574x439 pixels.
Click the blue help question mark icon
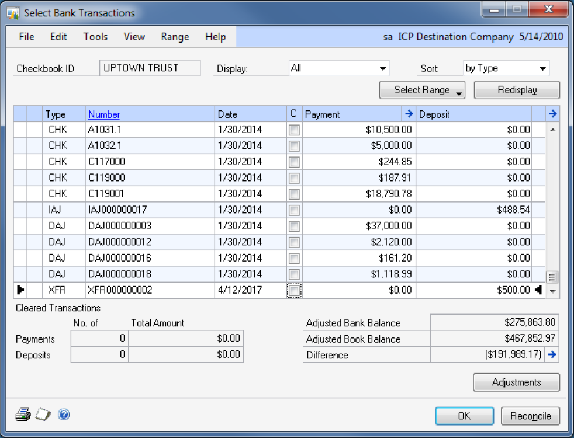pyautogui.click(x=64, y=414)
